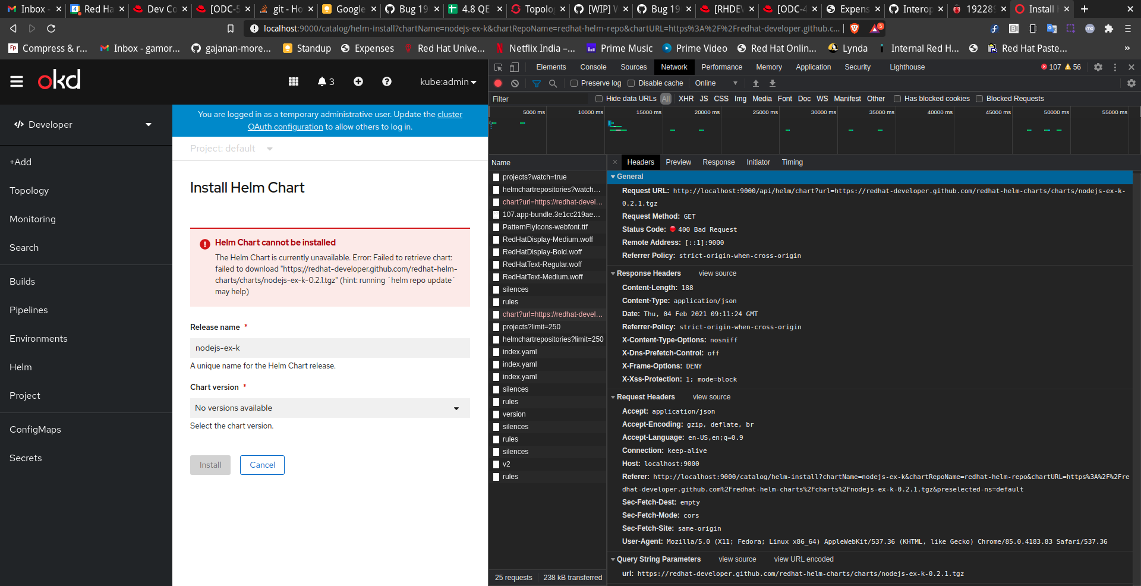The width and height of the screenshot is (1141, 586).
Task: Expand the Developer perspective switcher
Action: click(x=83, y=125)
